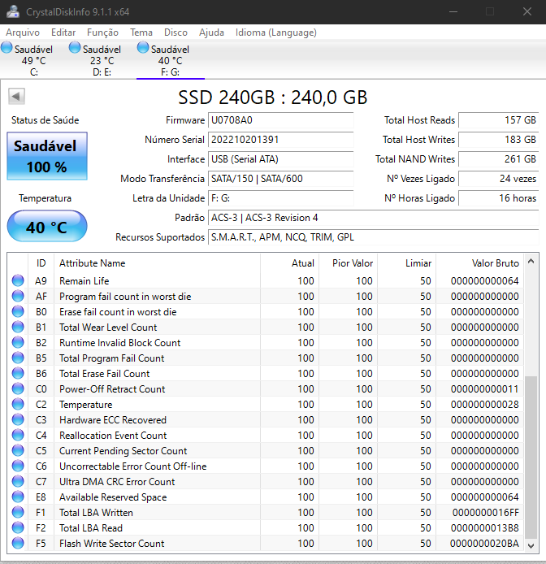Viewport: 546px width, 564px height.
Task: Select the Total Wear Level Count attribute
Action: click(108, 328)
